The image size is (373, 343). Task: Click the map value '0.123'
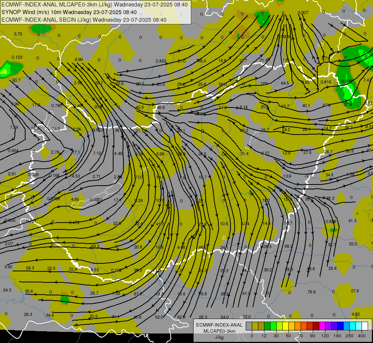point(17,57)
